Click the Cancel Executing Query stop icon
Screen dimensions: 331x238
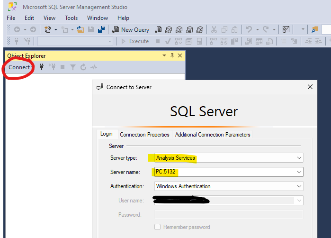click(158, 41)
